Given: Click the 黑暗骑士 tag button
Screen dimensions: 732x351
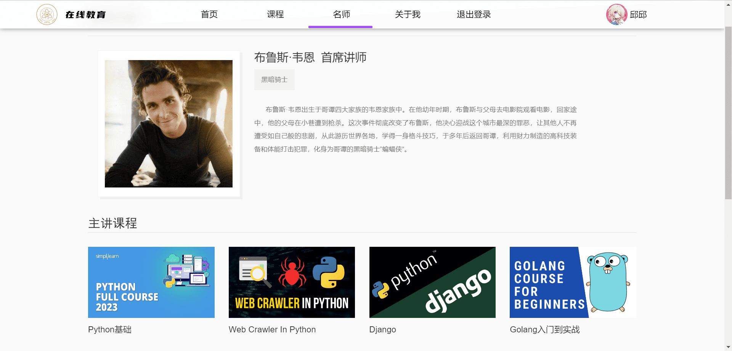Looking at the screenshot, I should (x=274, y=79).
